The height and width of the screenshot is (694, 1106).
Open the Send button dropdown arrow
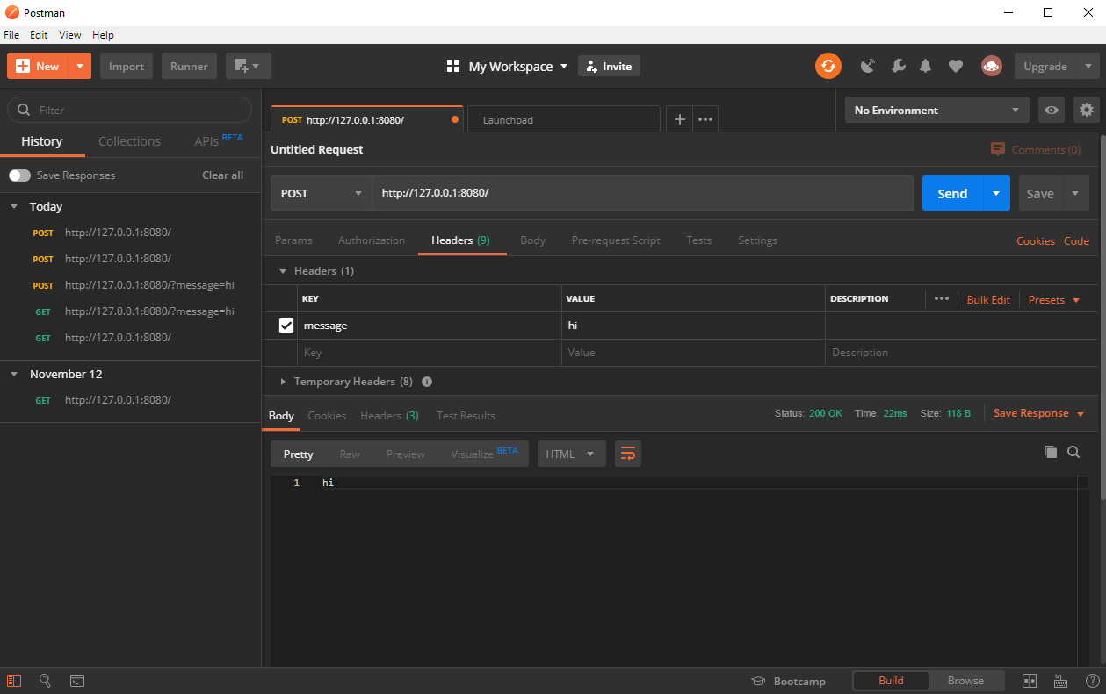(996, 193)
